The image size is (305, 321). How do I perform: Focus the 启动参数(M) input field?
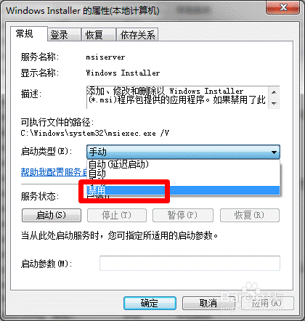tap(190, 263)
